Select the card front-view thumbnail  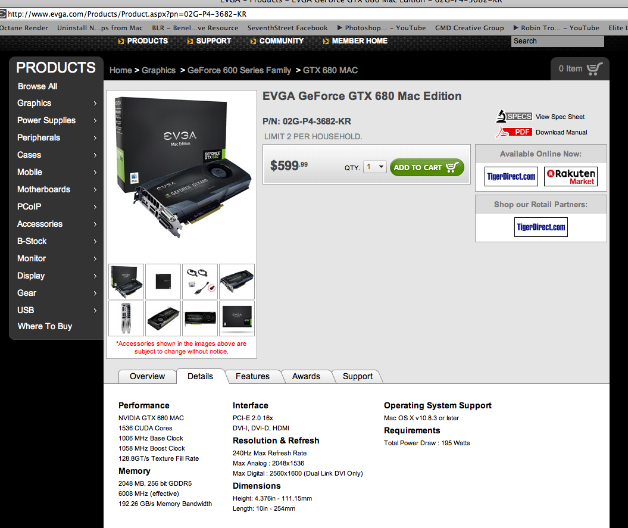pos(200,318)
